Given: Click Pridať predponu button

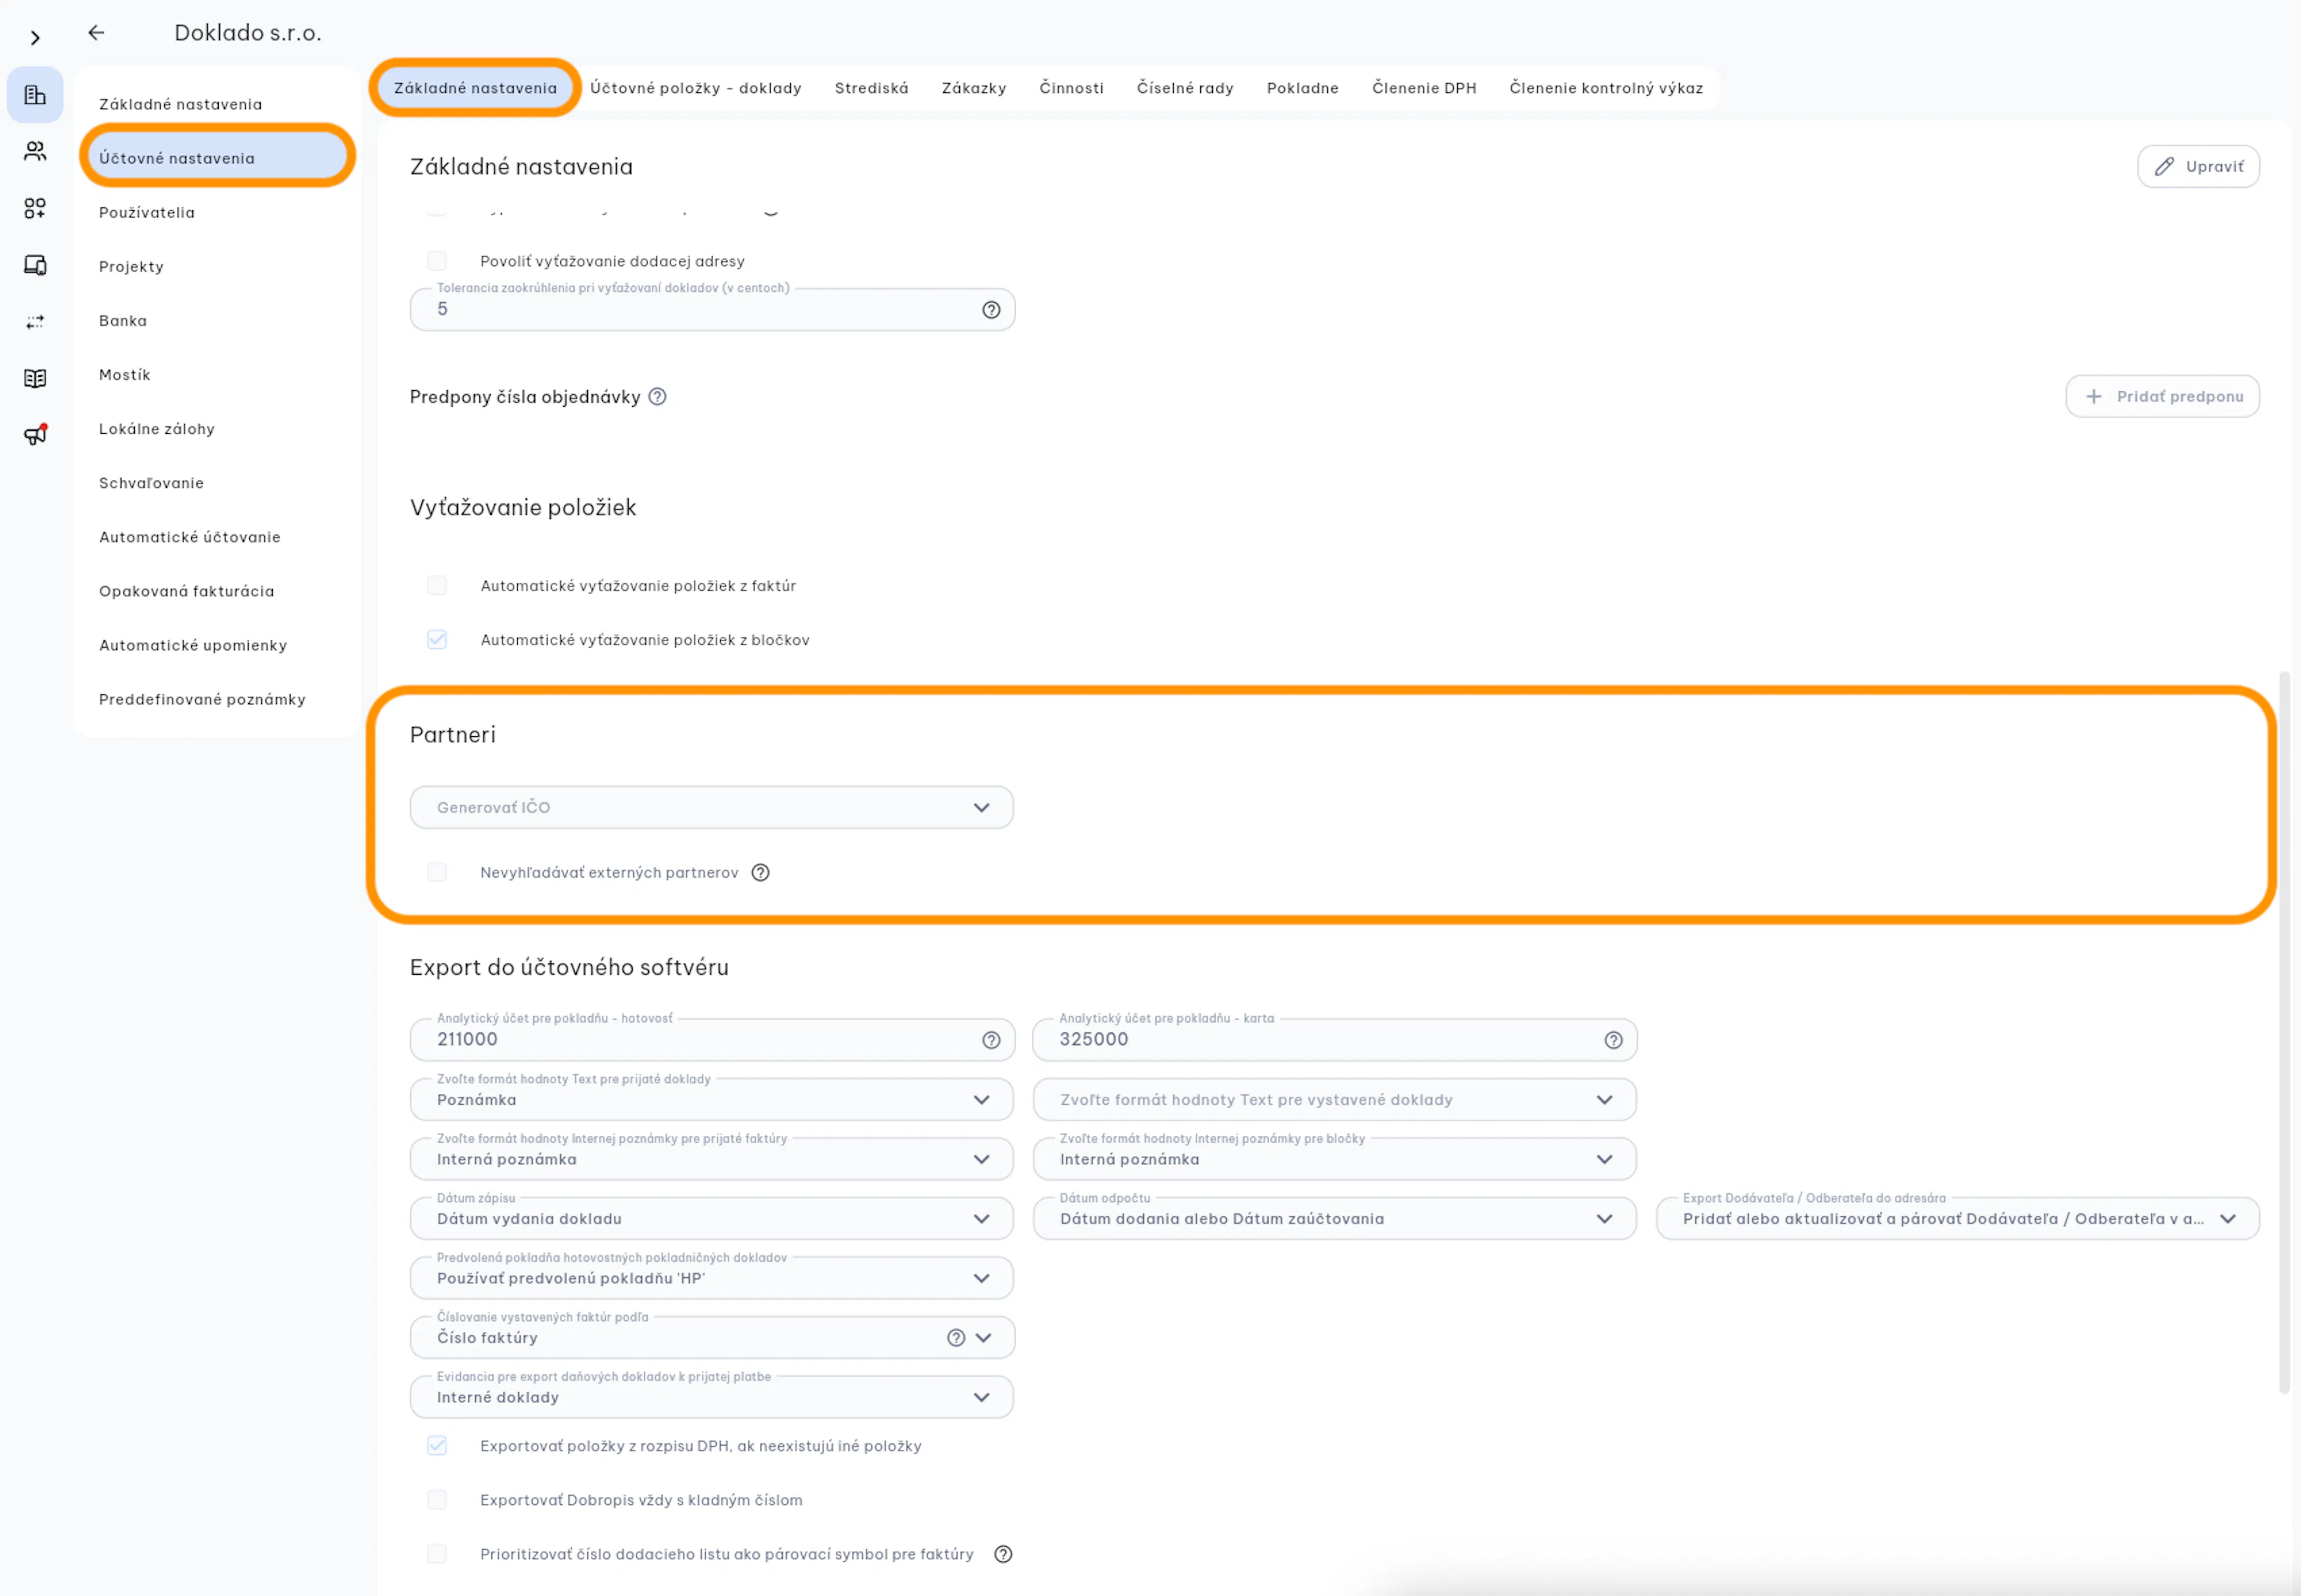Looking at the screenshot, I should tap(2162, 396).
